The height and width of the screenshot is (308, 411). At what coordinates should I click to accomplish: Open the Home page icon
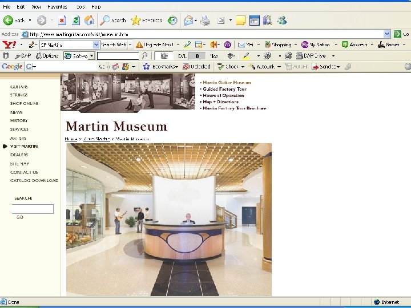coord(89,20)
